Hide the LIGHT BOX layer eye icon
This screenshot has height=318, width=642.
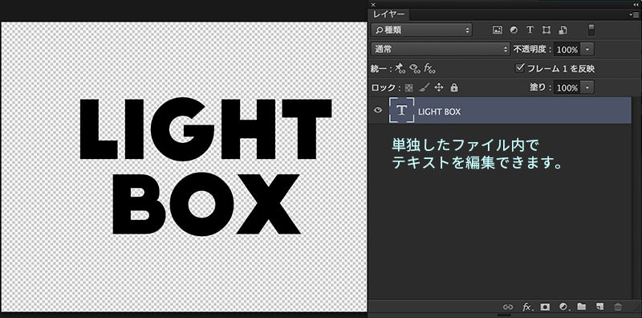point(378,110)
